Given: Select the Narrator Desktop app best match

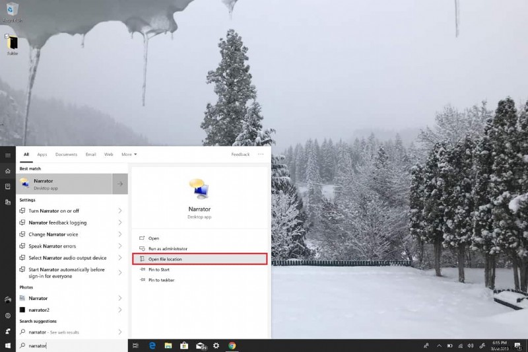Looking at the screenshot, I should click(x=64, y=184).
